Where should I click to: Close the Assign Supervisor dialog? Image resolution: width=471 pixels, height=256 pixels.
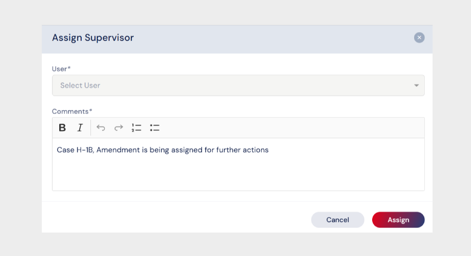click(419, 38)
